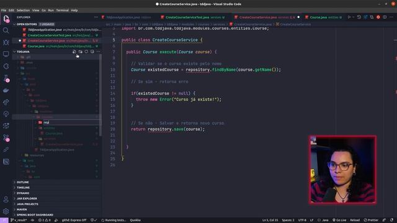Open the File menu

click(x=4, y=11)
